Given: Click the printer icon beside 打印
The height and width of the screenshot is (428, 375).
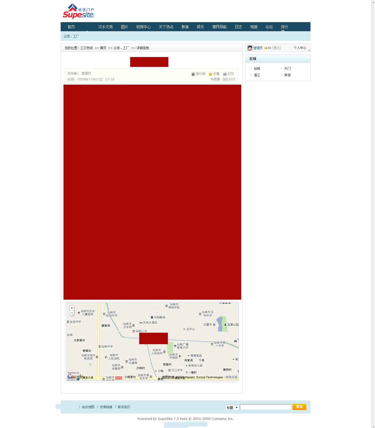Looking at the screenshot, I should click(225, 74).
